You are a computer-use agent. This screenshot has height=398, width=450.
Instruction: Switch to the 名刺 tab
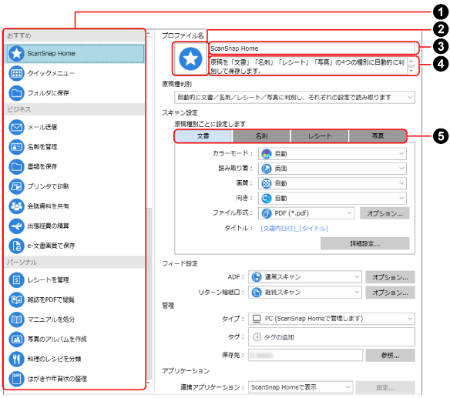(261, 136)
